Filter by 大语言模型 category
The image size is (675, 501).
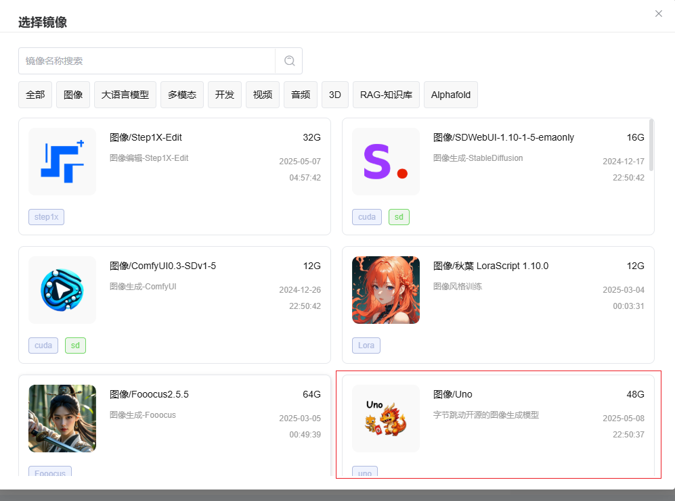point(125,95)
